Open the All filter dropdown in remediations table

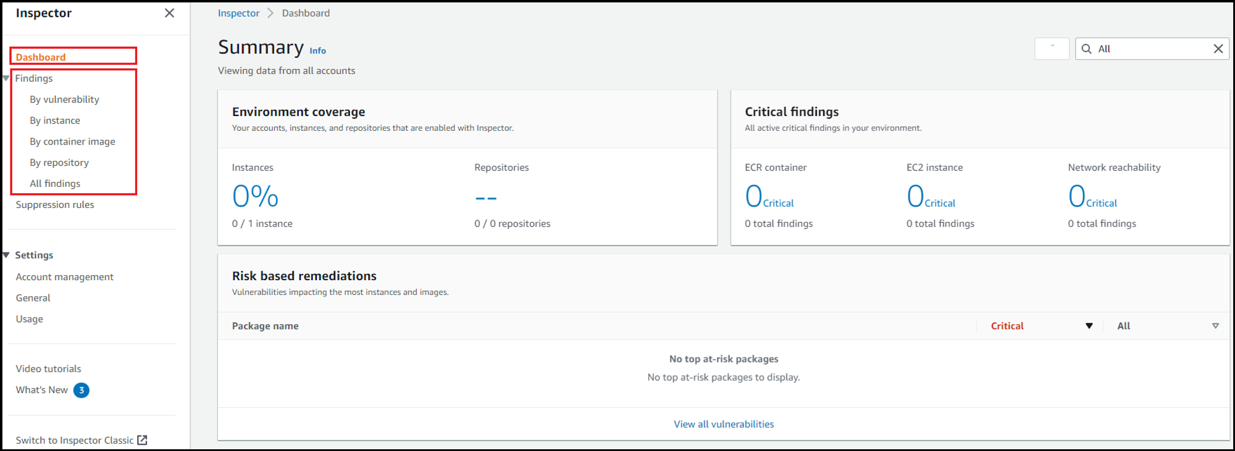1215,326
